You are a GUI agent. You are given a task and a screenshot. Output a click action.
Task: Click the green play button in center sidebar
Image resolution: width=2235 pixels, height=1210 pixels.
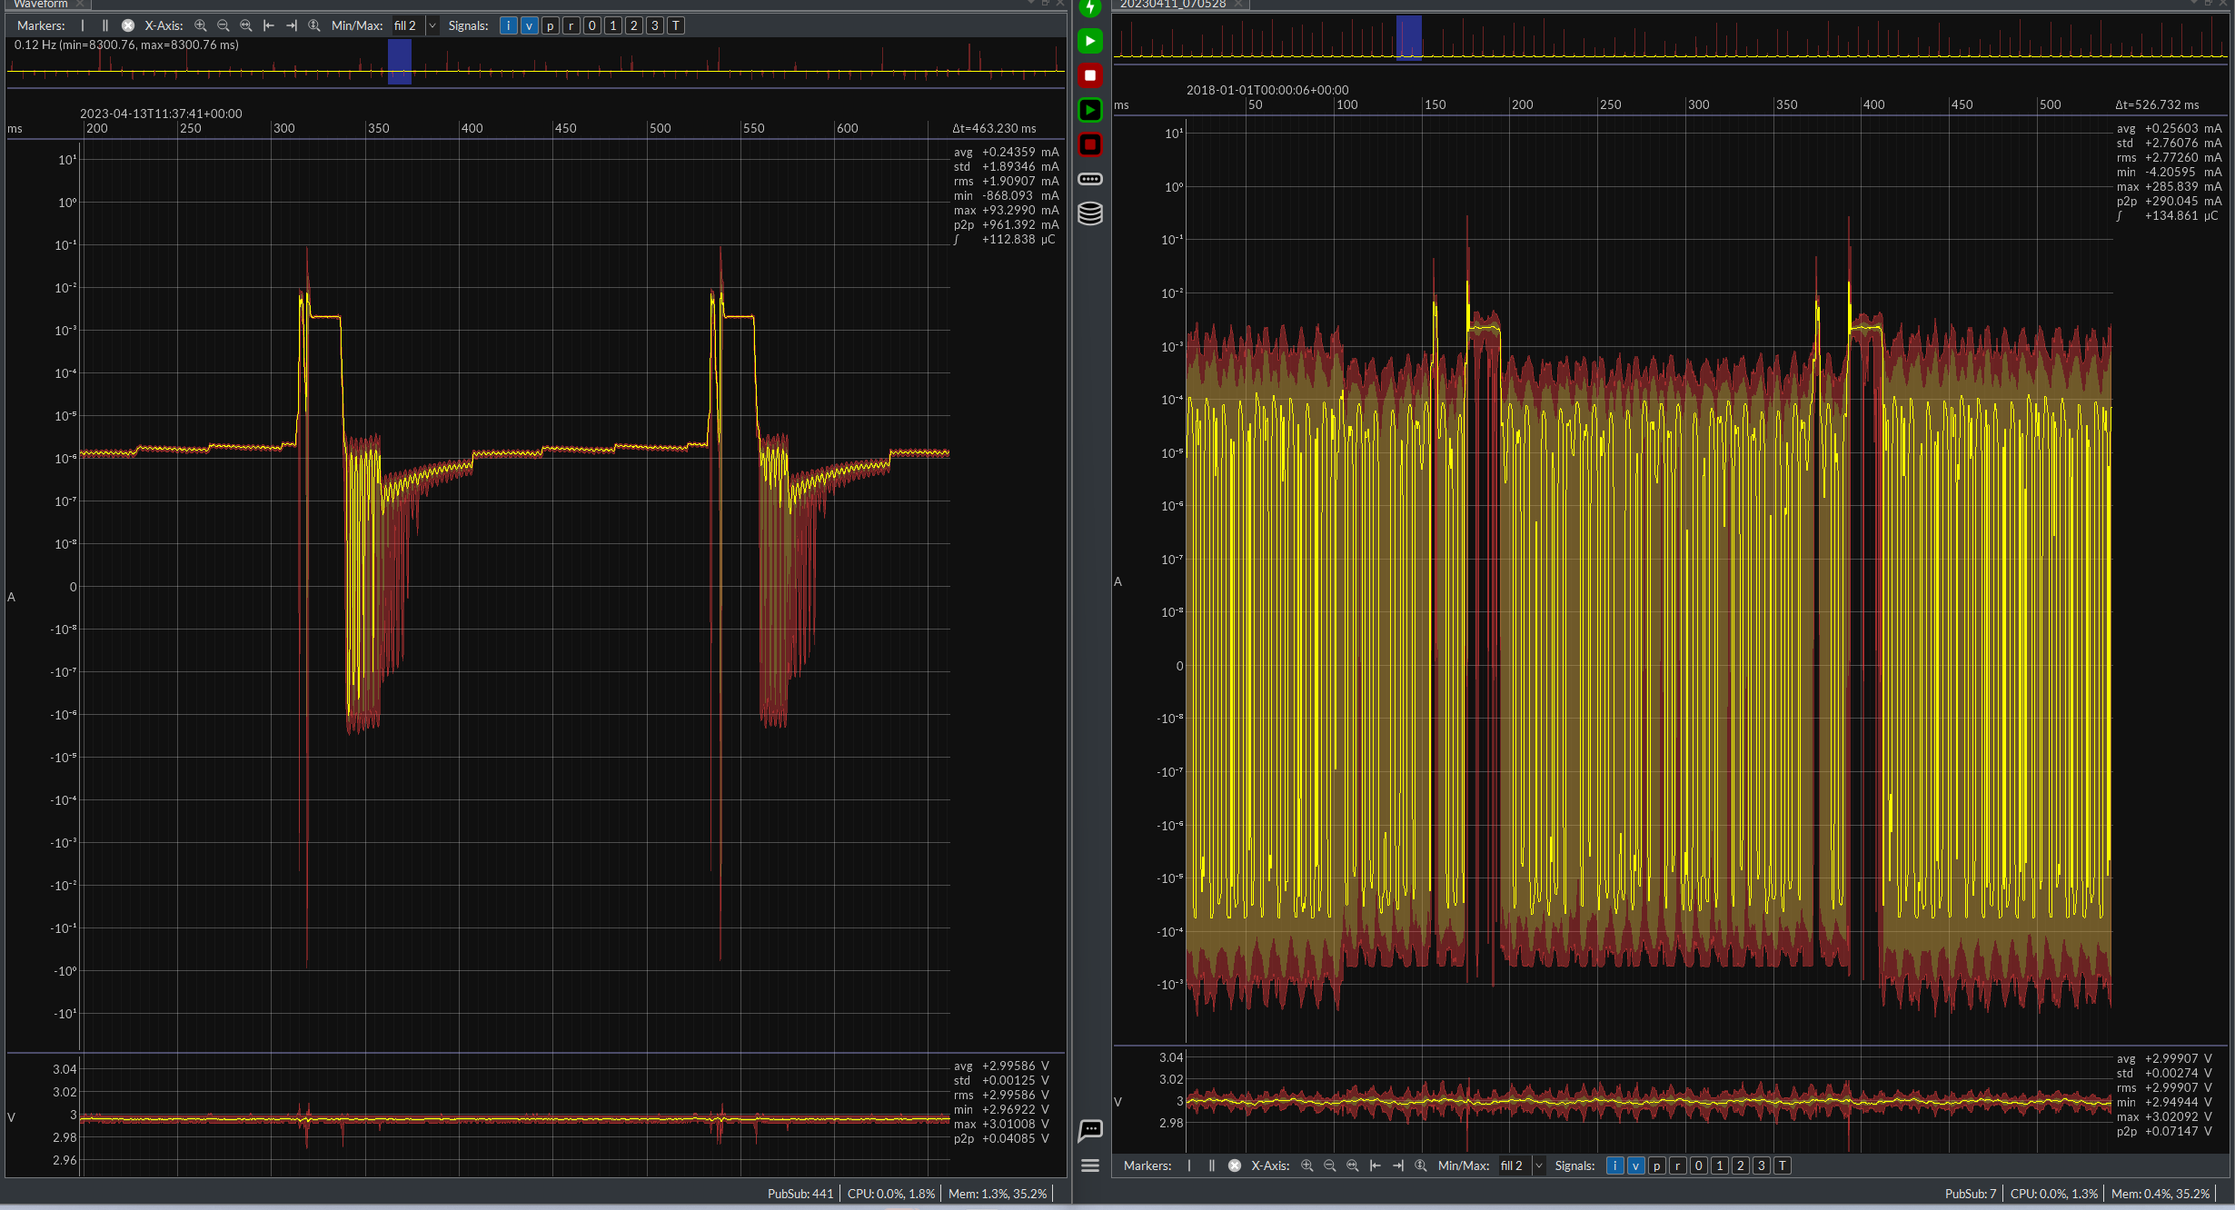(1090, 41)
